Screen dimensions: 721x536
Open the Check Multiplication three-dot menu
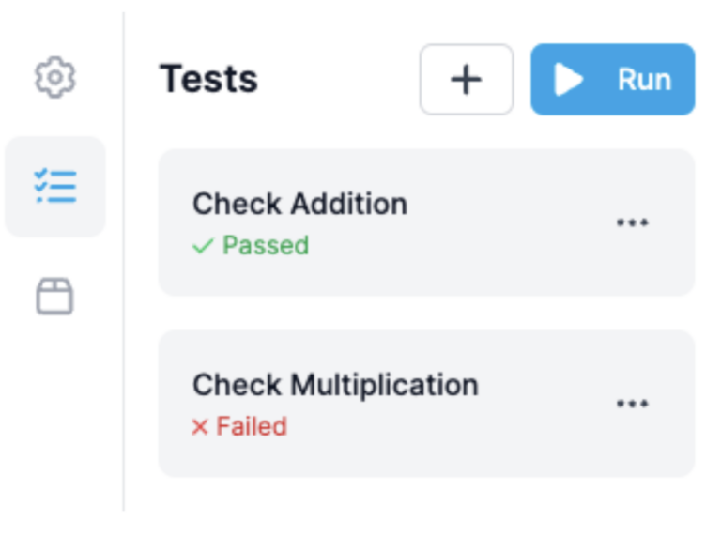tap(632, 404)
